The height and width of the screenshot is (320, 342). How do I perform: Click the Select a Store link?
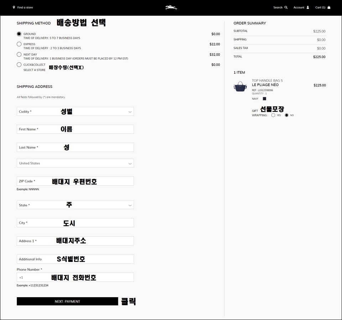pos(35,70)
